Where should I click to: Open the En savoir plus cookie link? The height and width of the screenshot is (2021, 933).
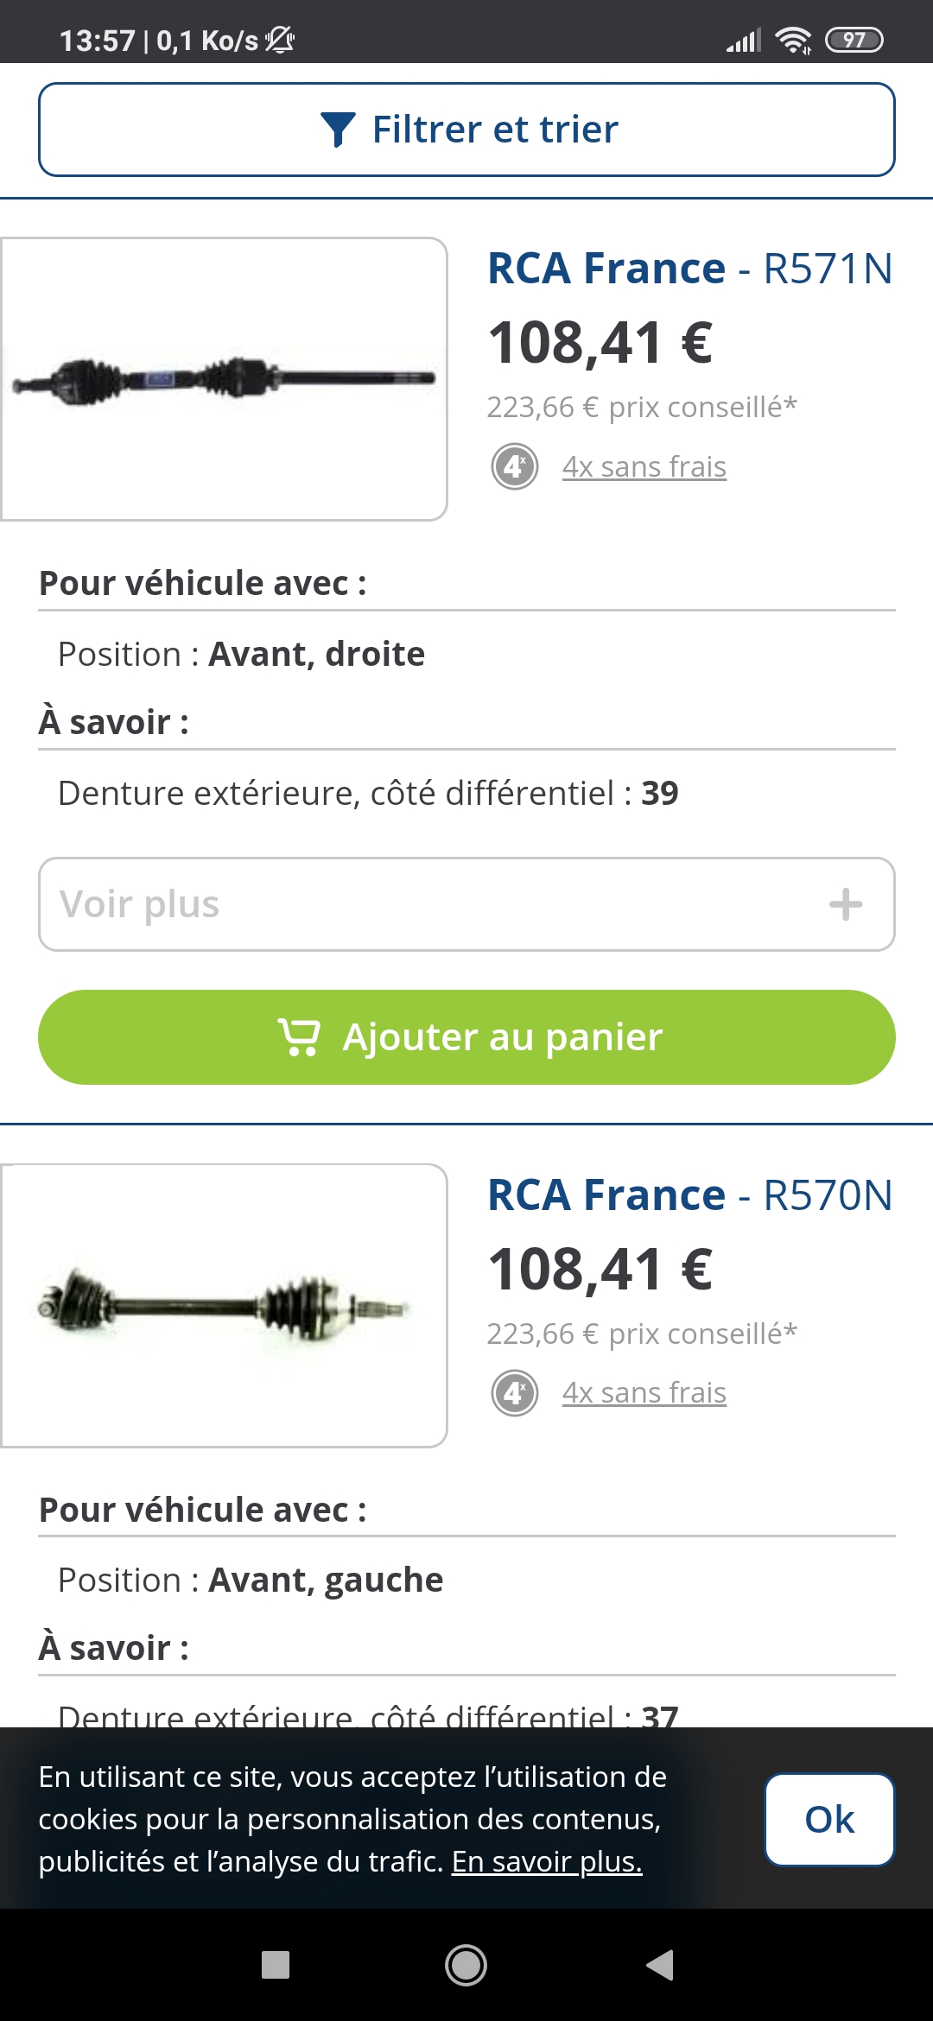(547, 1862)
